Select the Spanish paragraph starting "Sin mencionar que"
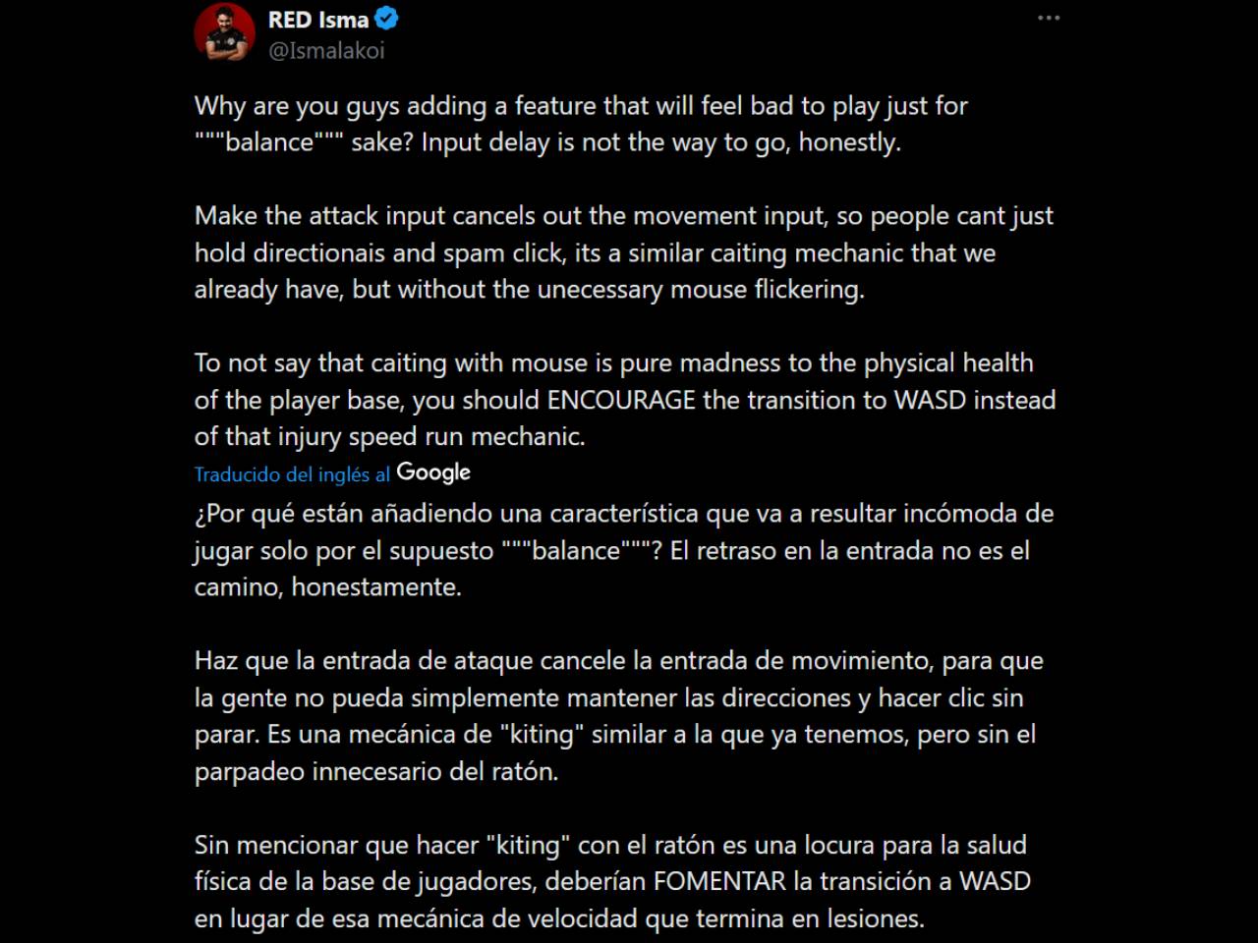Image resolution: width=1258 pixels, height=943 pixels. pyautogui.click(x=612, y=882)
